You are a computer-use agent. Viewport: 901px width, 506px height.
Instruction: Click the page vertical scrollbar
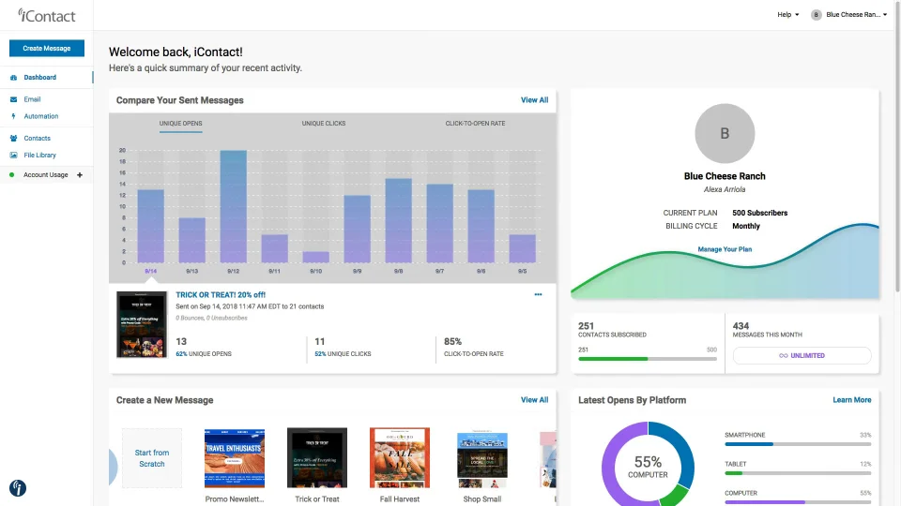coord(897,149)
